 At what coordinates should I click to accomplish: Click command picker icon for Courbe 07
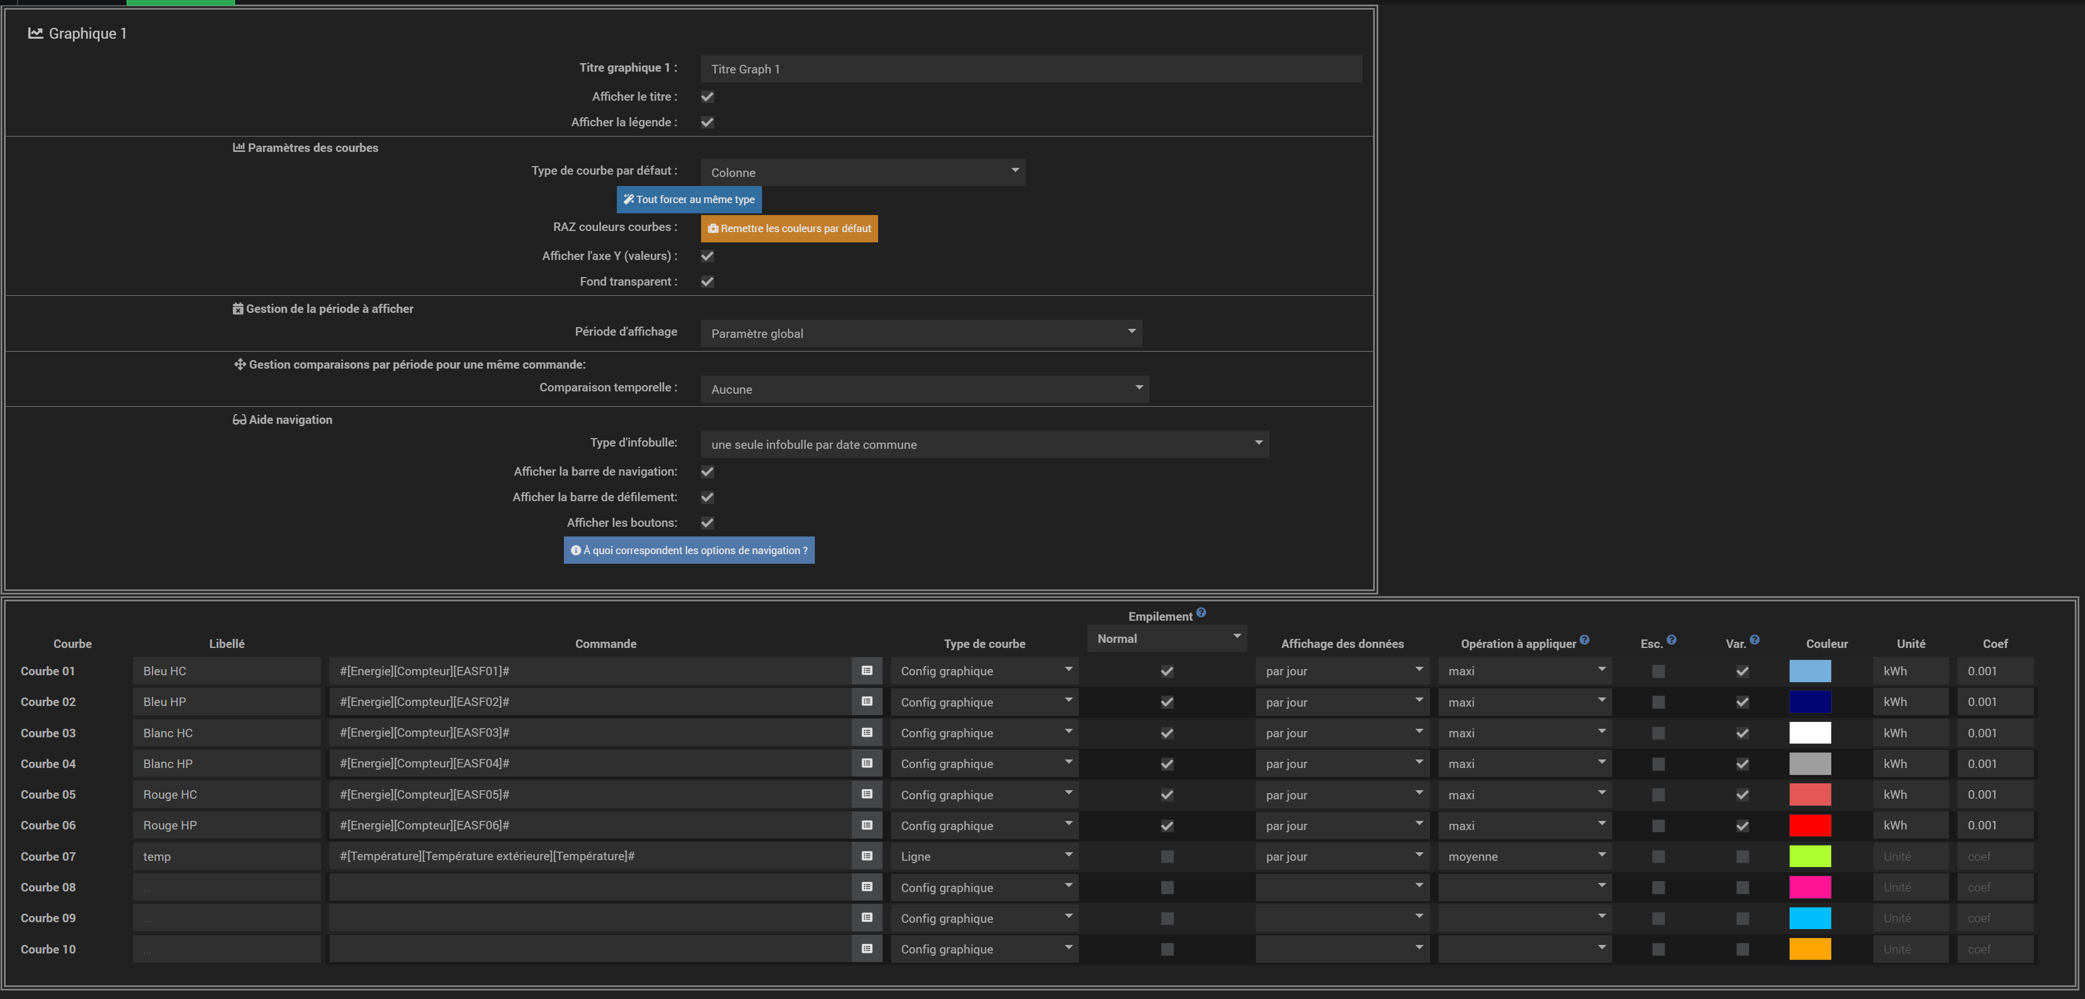tap(867, 856)
